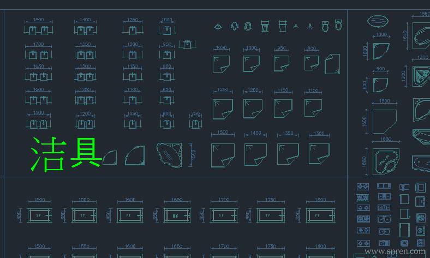This screenshot has width=430, height=258.
Task: Select the 1500 shower tray block
Action: 223,155
